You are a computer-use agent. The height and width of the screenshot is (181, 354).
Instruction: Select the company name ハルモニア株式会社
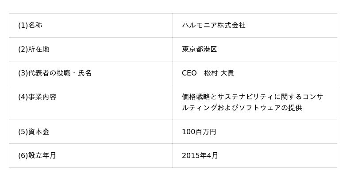point(213,26)
